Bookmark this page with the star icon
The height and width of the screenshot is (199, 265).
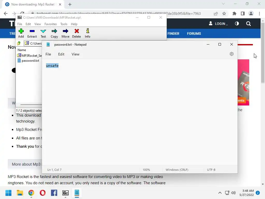[224, 13]
